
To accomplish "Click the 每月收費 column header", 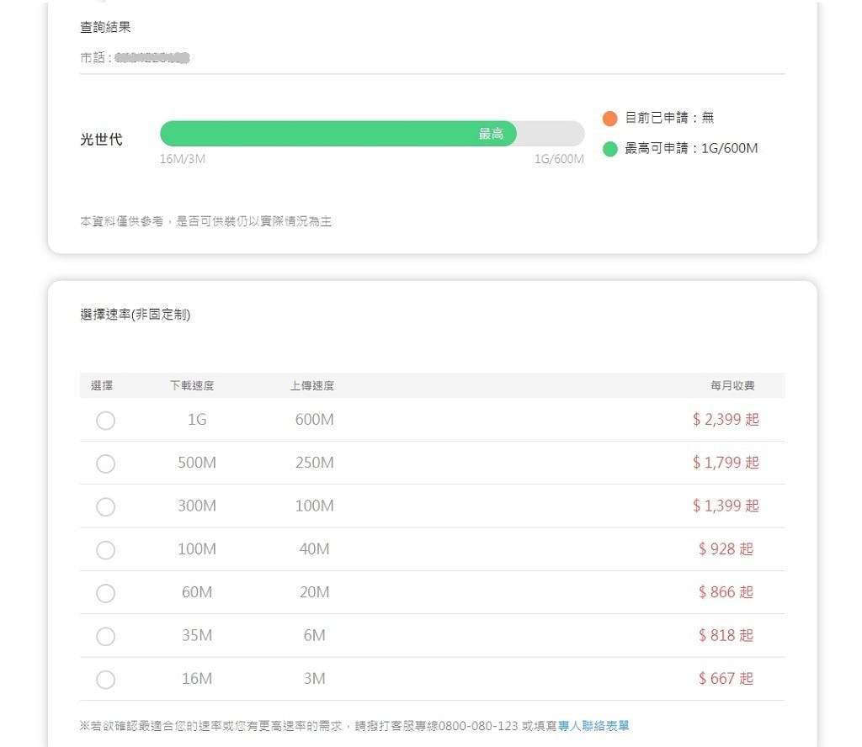I will coord(732,385).
